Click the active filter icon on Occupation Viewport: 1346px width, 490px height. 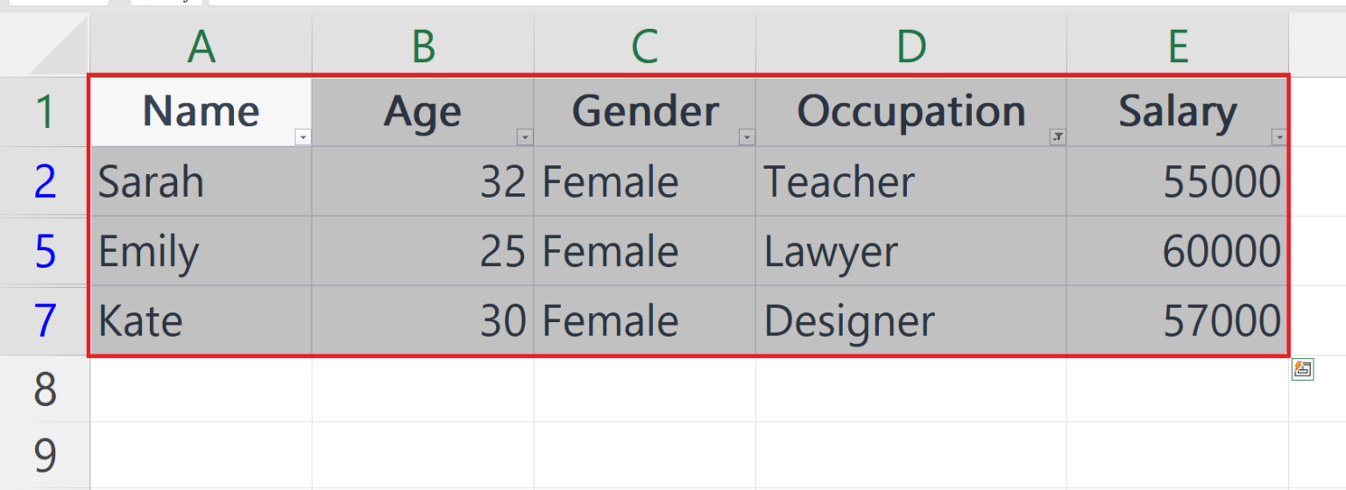[x=1058, y=137]
